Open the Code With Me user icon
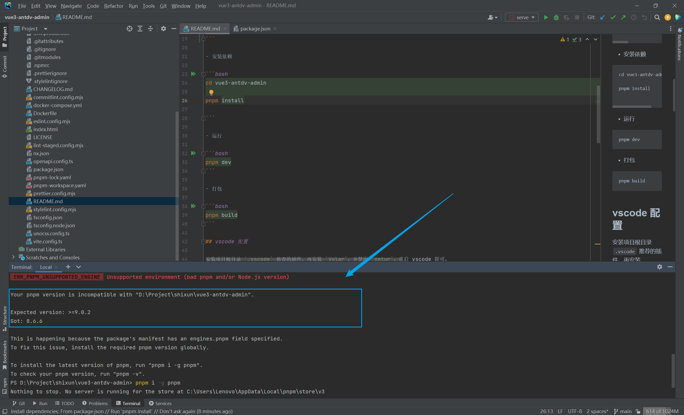This screenshot has height=415, width=684. click(492, 17)
